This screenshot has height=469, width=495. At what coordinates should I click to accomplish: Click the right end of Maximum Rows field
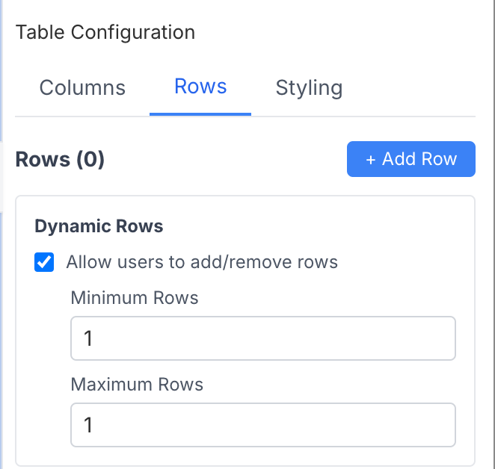coord(441,425)
